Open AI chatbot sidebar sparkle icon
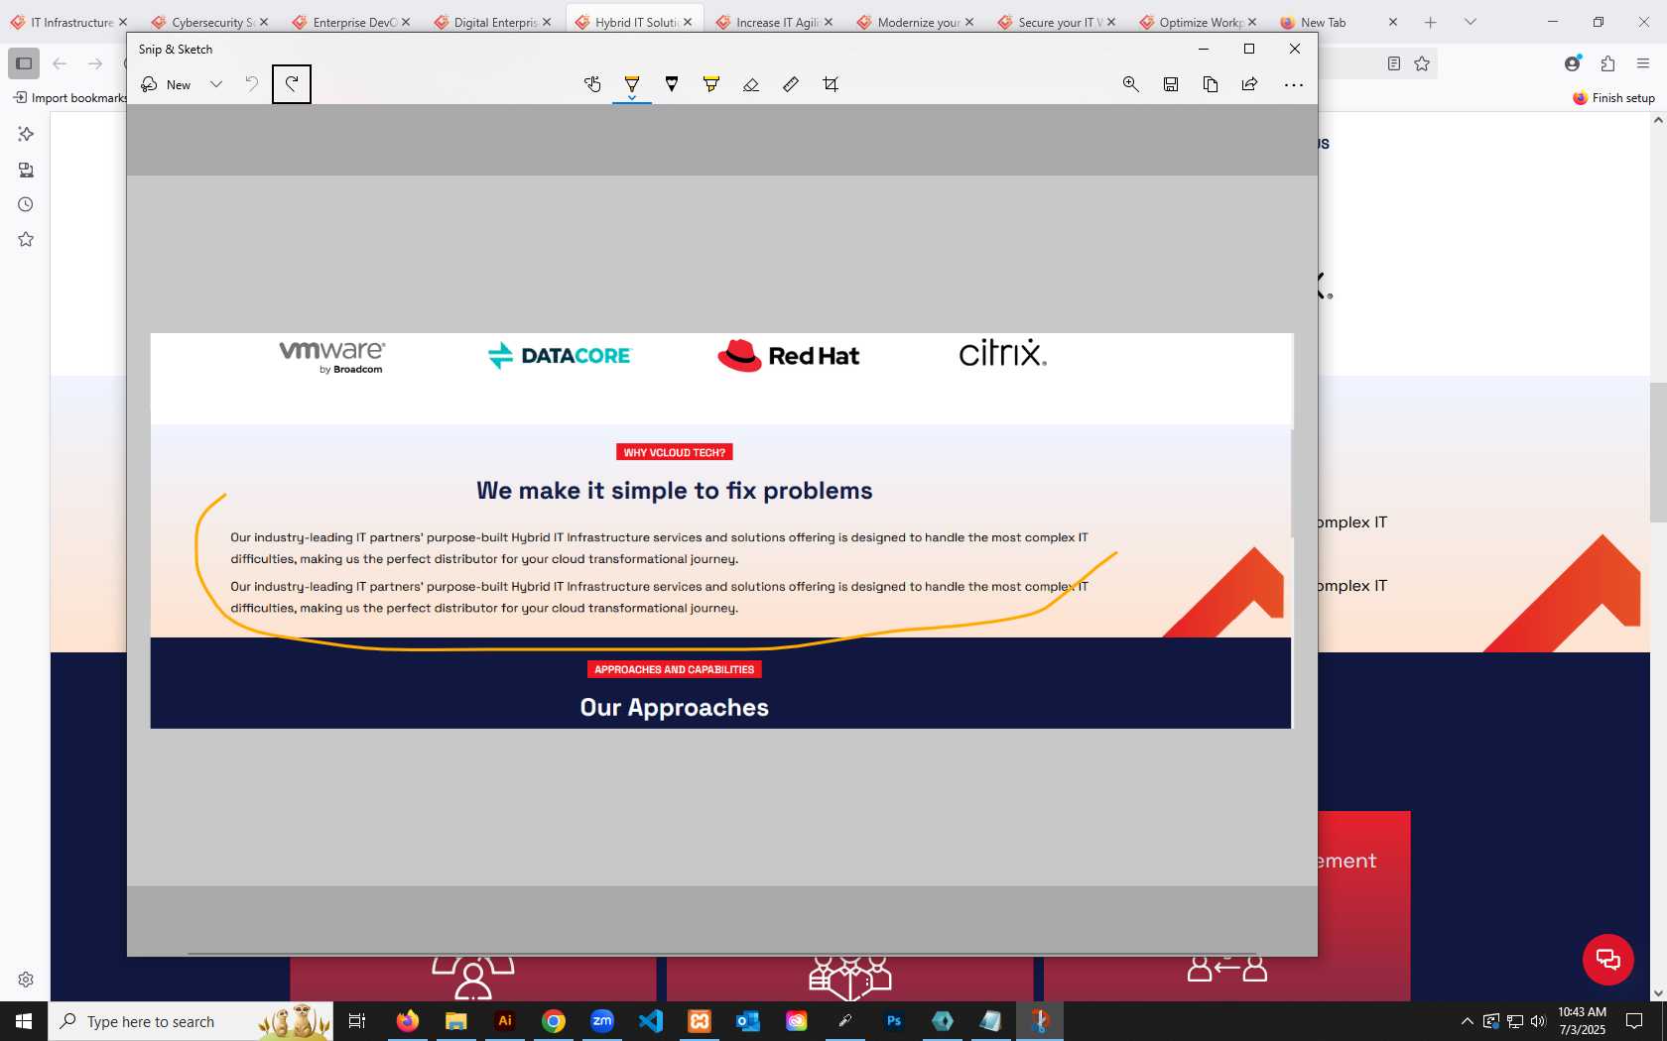This screenshot has width=1667, height=1041. [x=26, y=134]
